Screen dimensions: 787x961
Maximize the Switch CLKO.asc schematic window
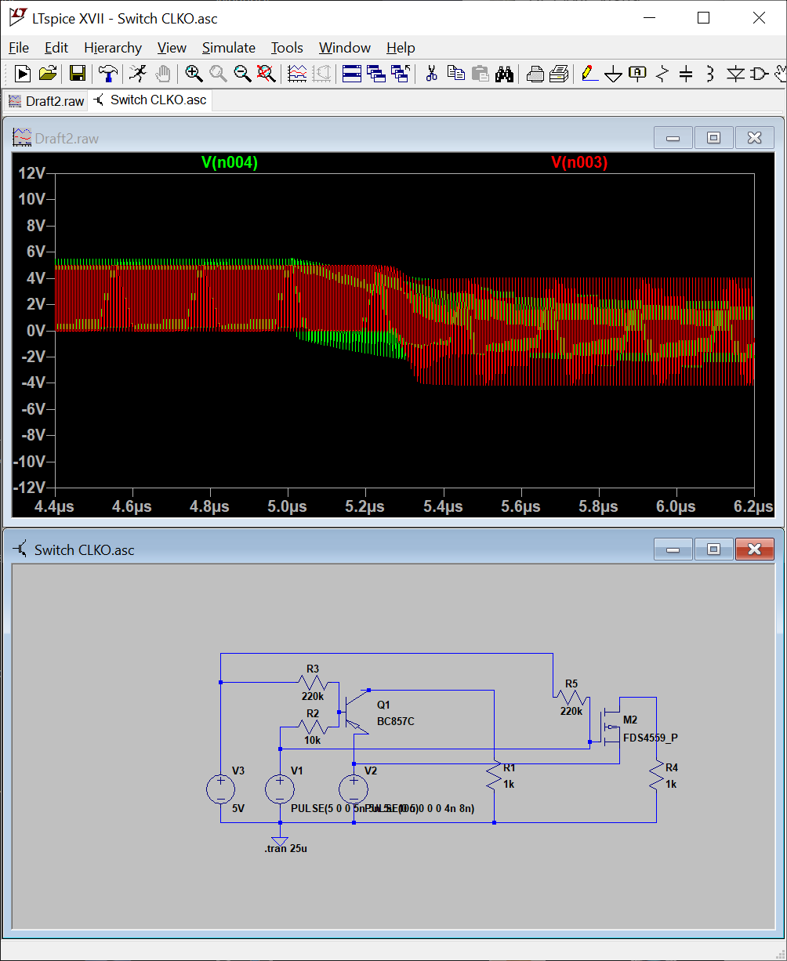tap(714, 549)
